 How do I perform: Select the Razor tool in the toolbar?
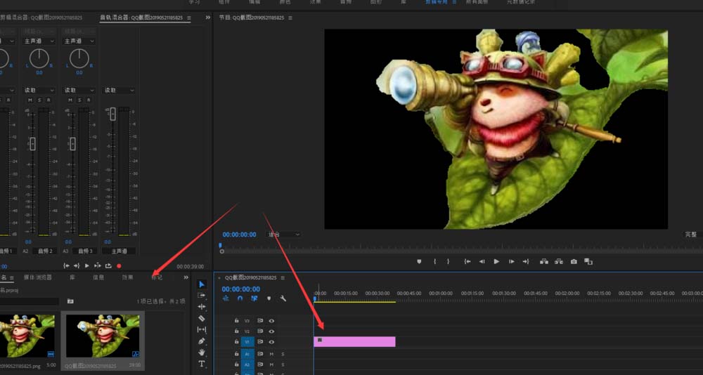pos(202,318)
